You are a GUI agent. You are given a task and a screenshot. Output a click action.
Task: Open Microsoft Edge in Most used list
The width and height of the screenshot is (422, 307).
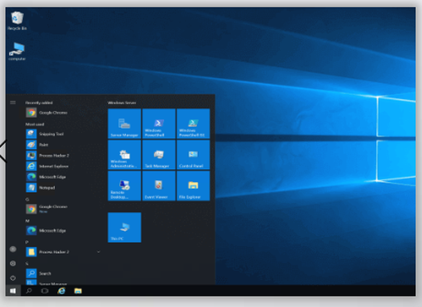click(x=62, y=177)
